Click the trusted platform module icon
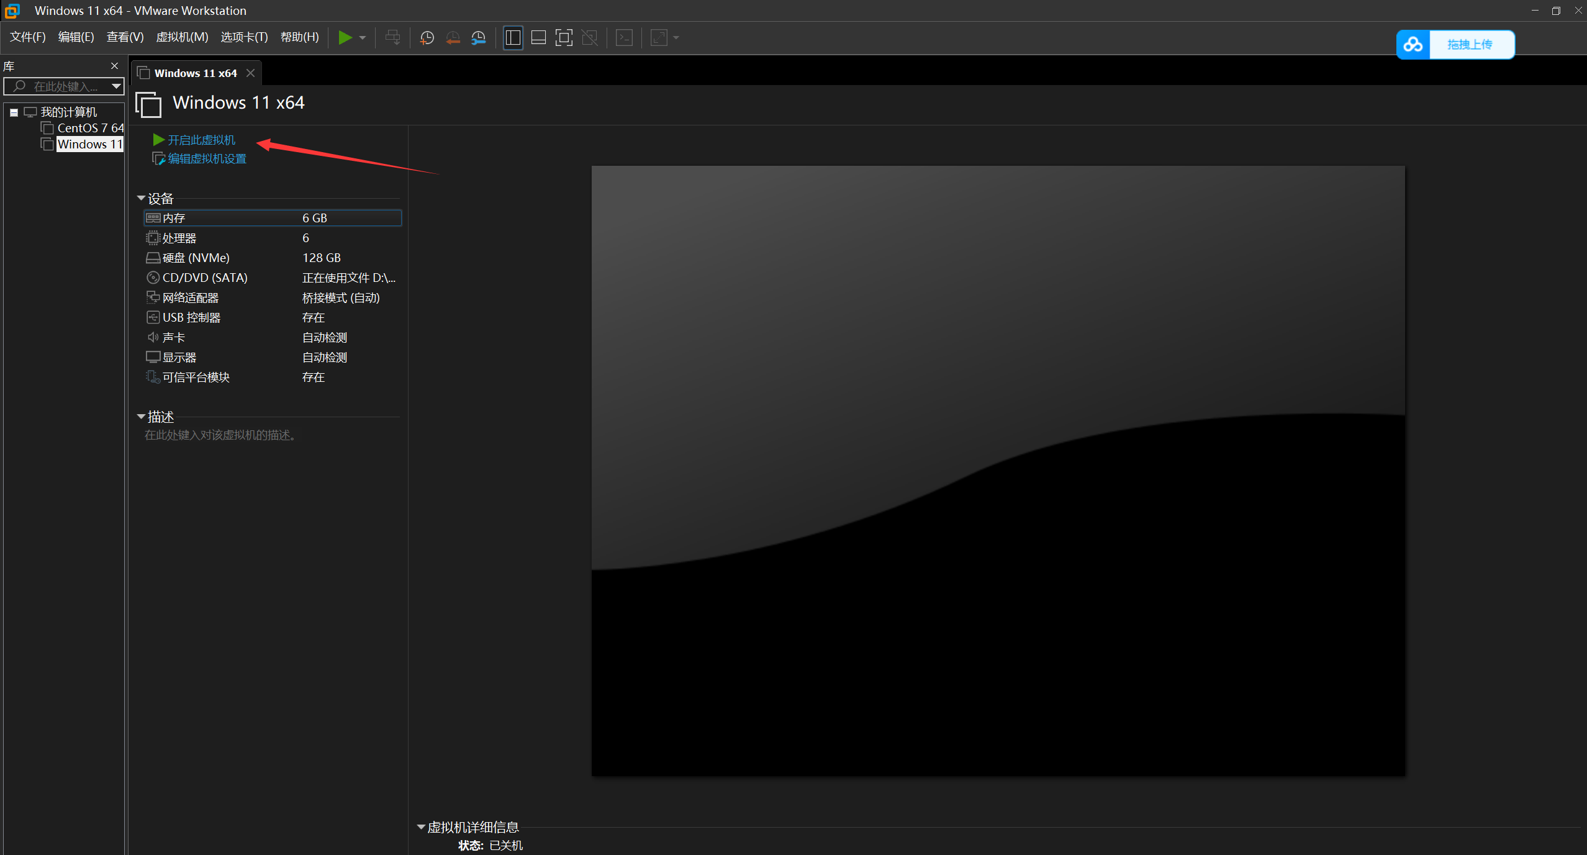This screenshot has height=855, width=1587. 153,377
